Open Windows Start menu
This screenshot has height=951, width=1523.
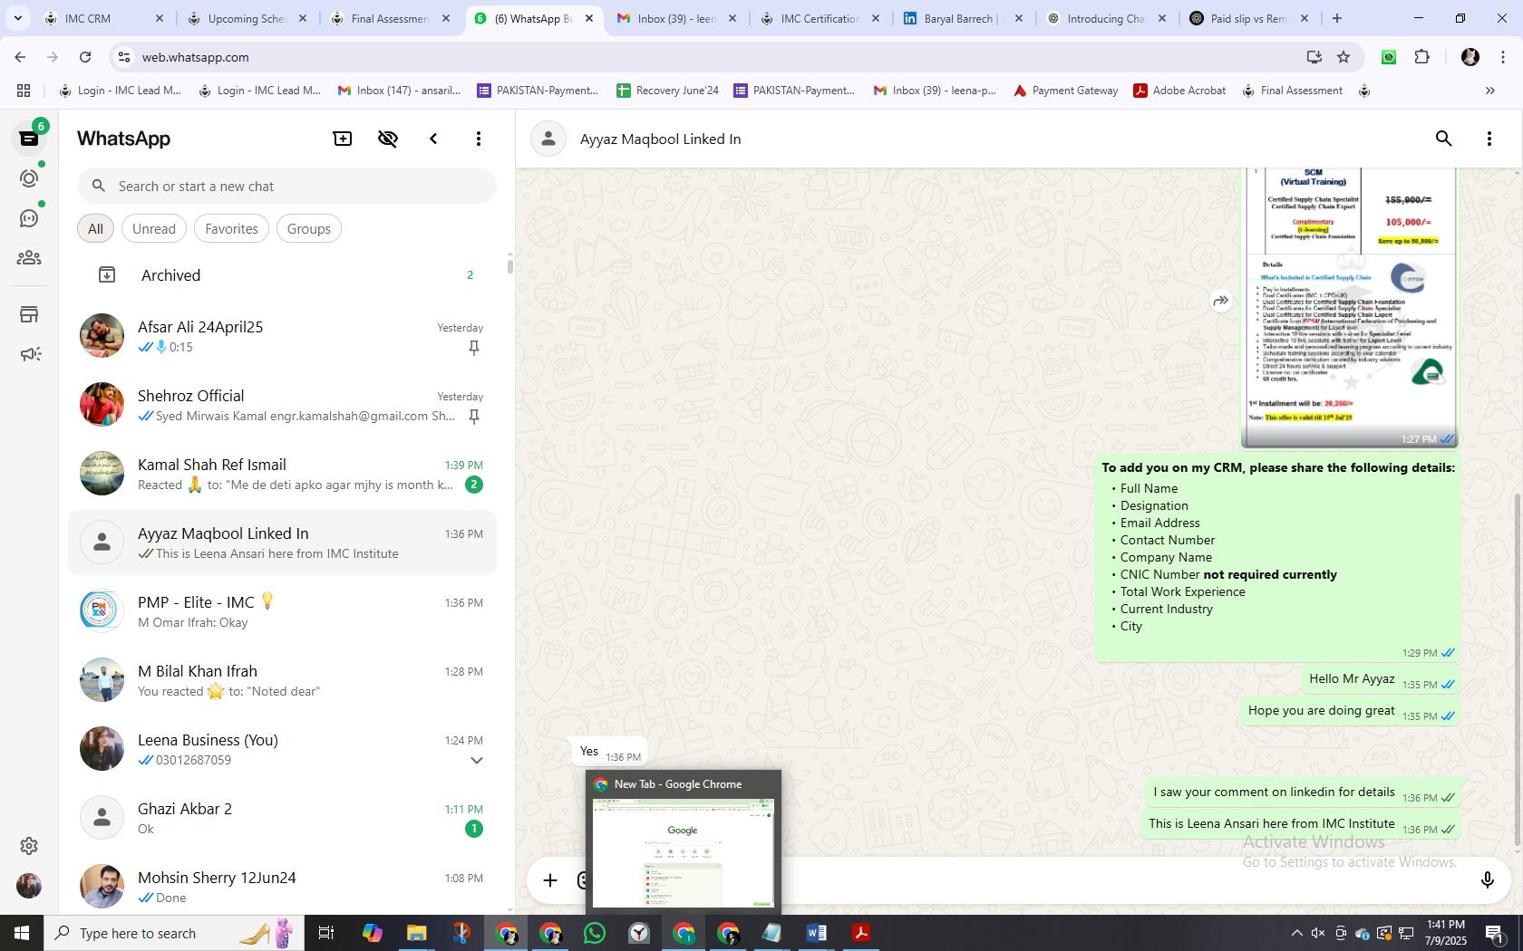[x=22, y=933]
